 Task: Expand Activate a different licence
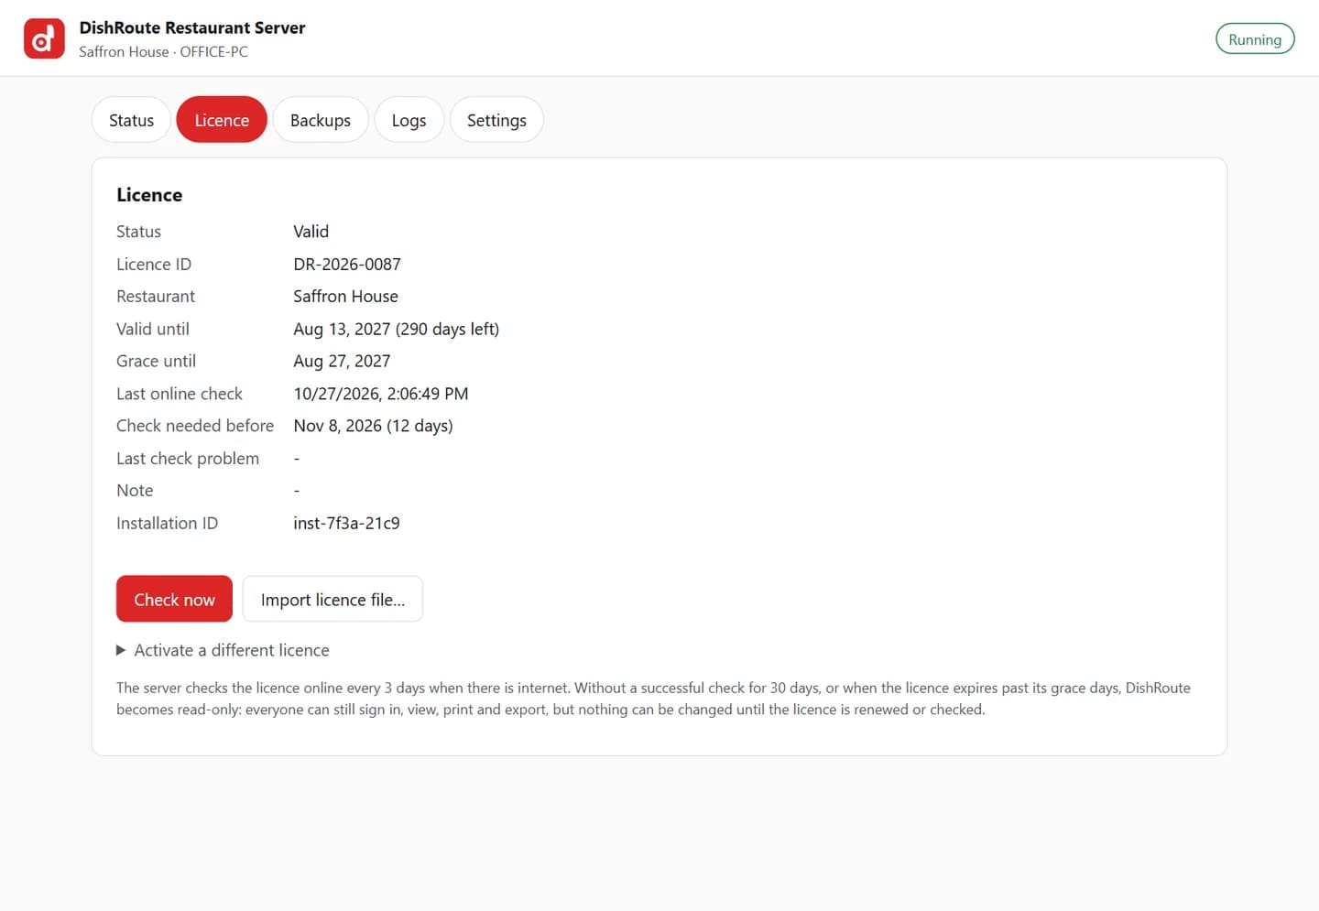coord(223,650)
